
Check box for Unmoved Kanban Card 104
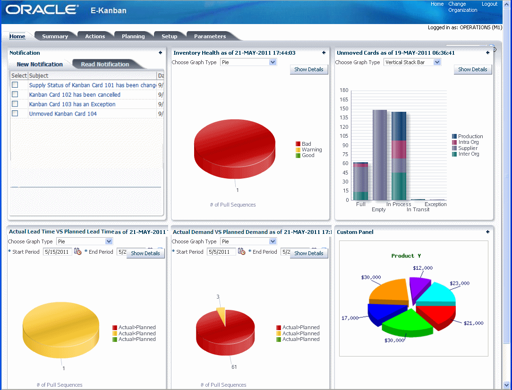(15, 113)
